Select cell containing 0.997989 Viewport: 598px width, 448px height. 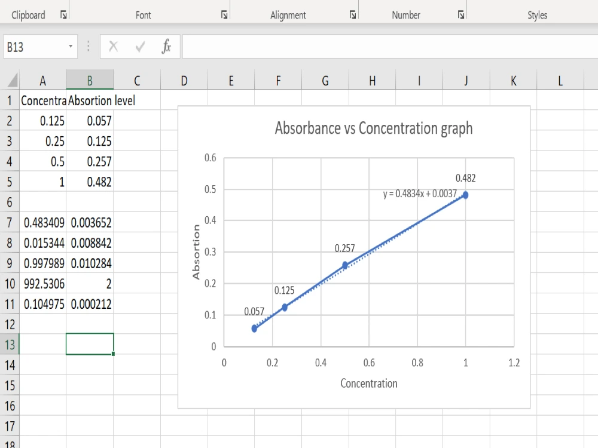pyautogui.click(x=42, y=263)
